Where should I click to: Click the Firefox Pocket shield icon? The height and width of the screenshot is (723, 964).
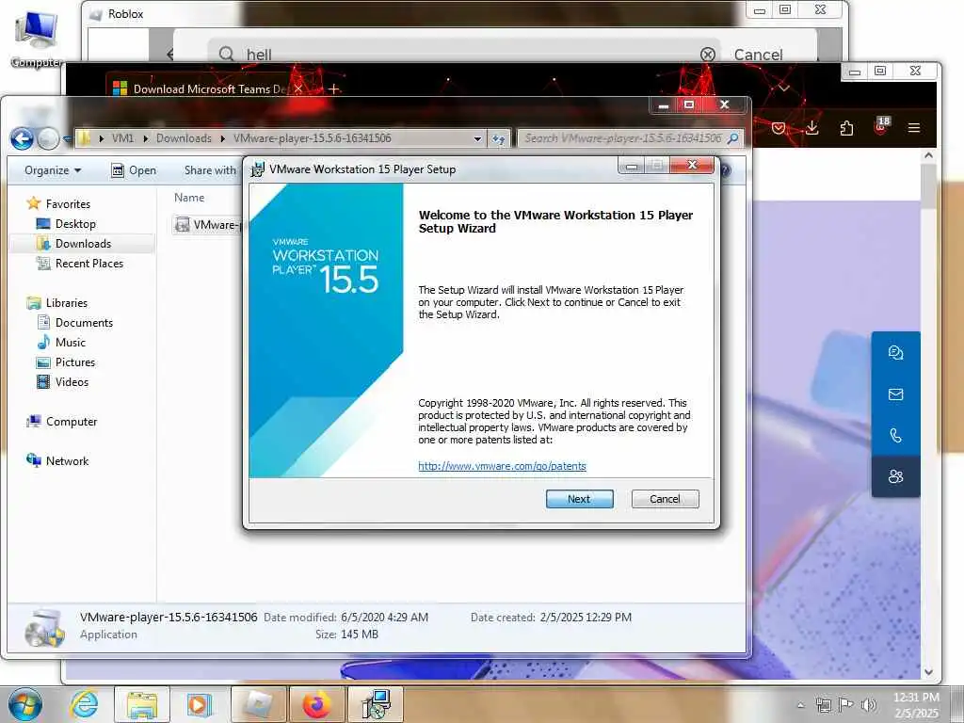pyautogui.click(x=779, y=128)
